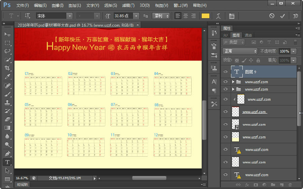
Task: Toggle visibility of the first folder group layer
Action: click(226, 82)
